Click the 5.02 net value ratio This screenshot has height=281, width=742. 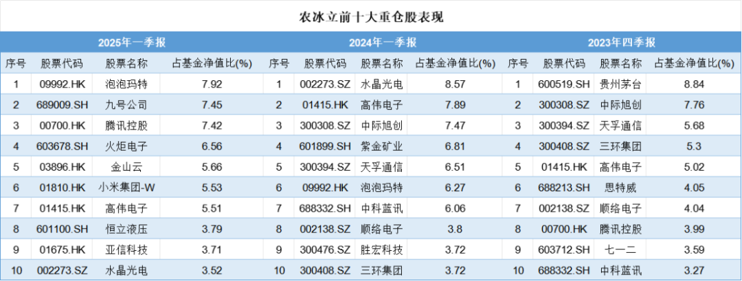pyautogui.click(x=694, y=167)
